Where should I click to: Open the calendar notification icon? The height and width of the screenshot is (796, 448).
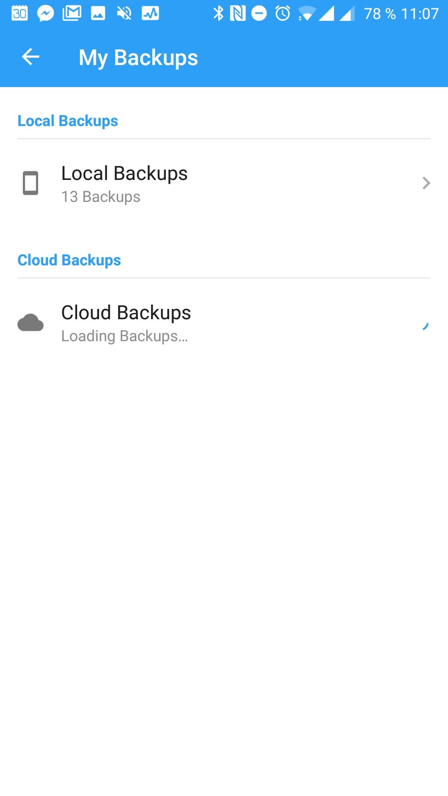19,14
